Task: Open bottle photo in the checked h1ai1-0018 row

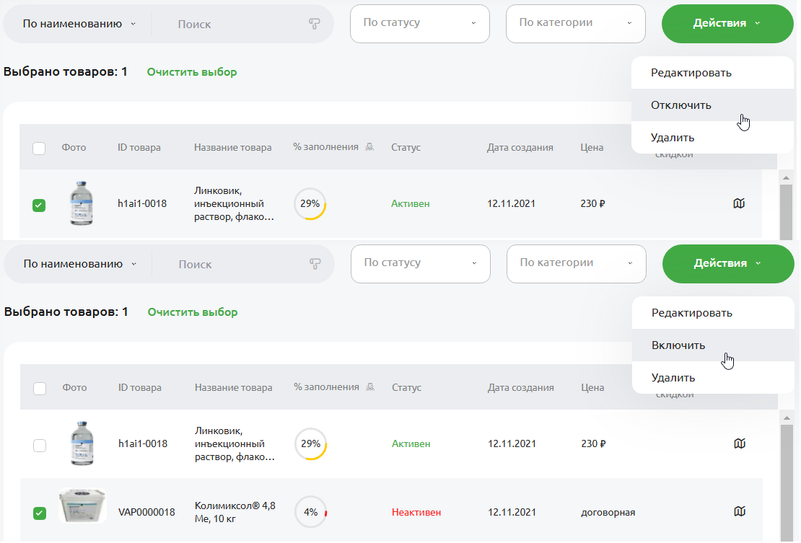Action: click(x=82, y=203)
